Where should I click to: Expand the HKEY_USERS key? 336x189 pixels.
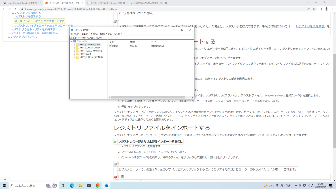(74, 54)
